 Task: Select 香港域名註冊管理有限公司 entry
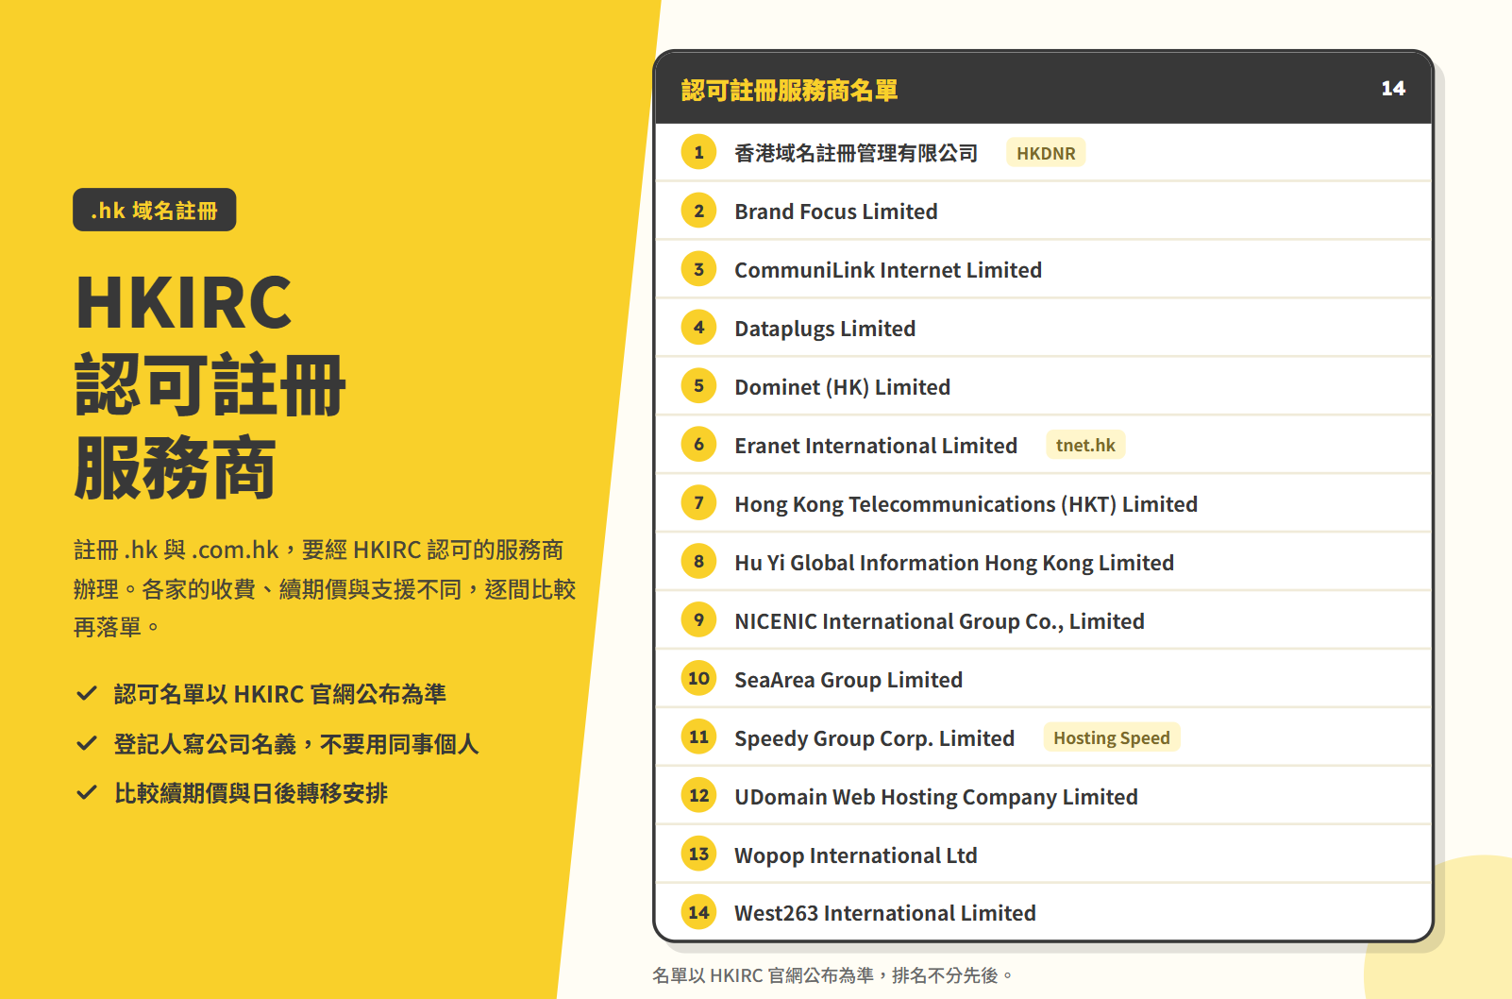(1043, 152)
